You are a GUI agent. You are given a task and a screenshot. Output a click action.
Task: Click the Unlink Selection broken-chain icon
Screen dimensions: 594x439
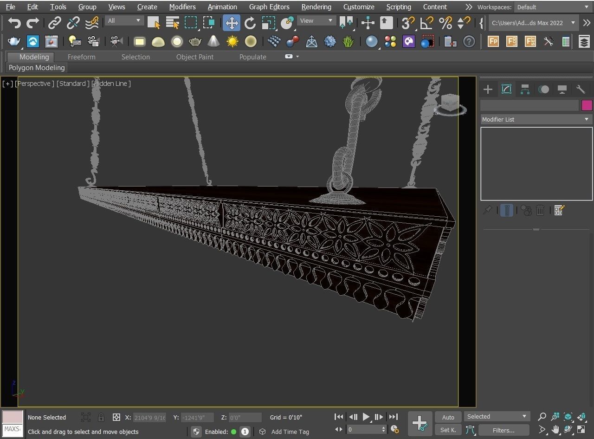pyautogui.click(x=73, y=23)
